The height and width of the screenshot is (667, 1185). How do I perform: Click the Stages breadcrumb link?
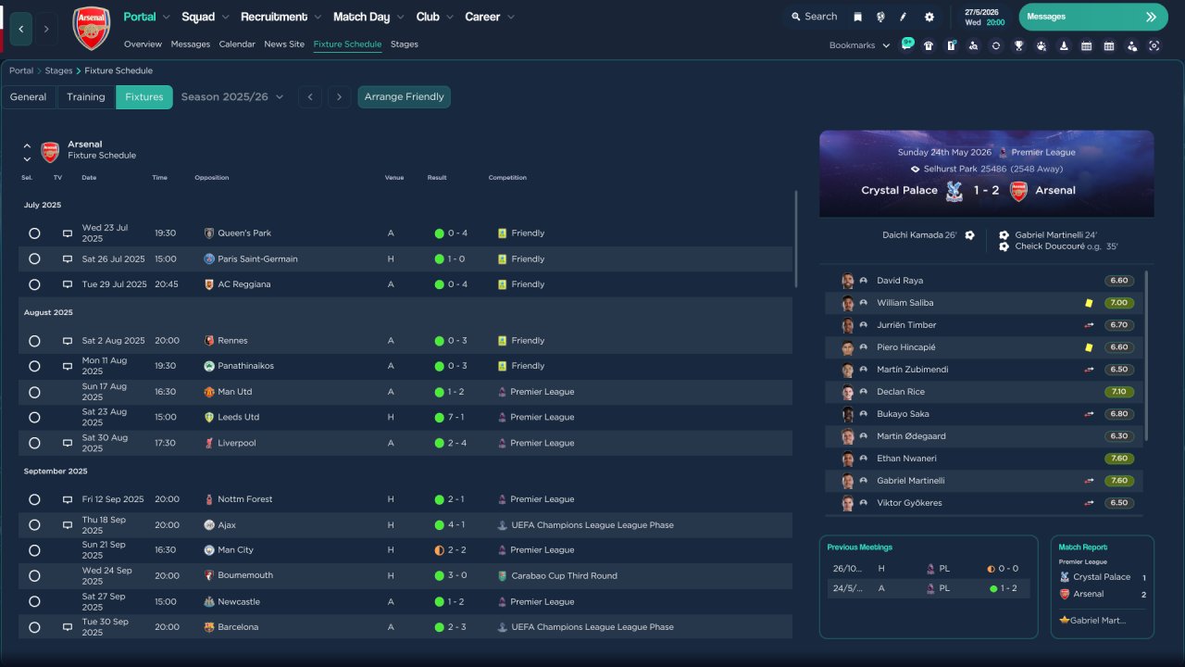58,70
